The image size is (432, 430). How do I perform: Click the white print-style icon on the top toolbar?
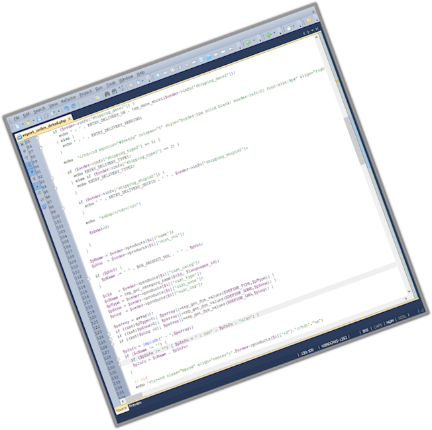(x=290, y=28)
